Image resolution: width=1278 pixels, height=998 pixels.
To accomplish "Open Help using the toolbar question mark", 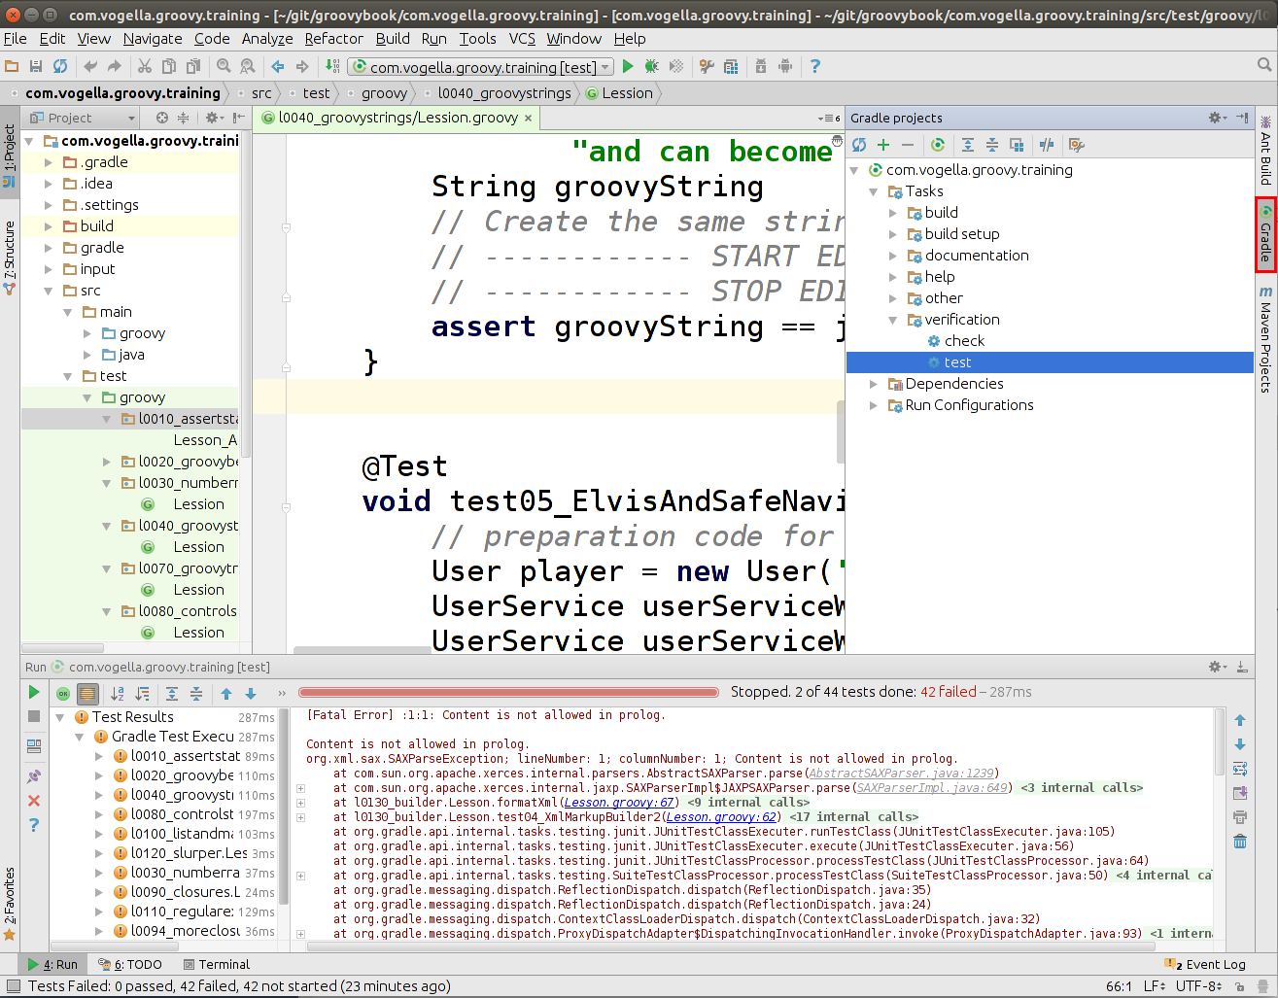I will pyautogui.click(x=815, y=66).
